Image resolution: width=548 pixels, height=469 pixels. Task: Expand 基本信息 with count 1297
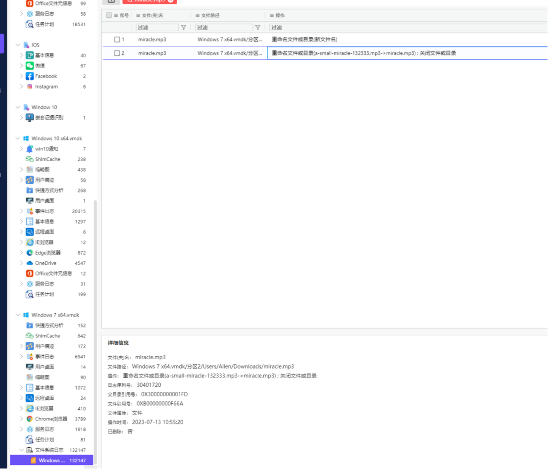click(21, 222)
